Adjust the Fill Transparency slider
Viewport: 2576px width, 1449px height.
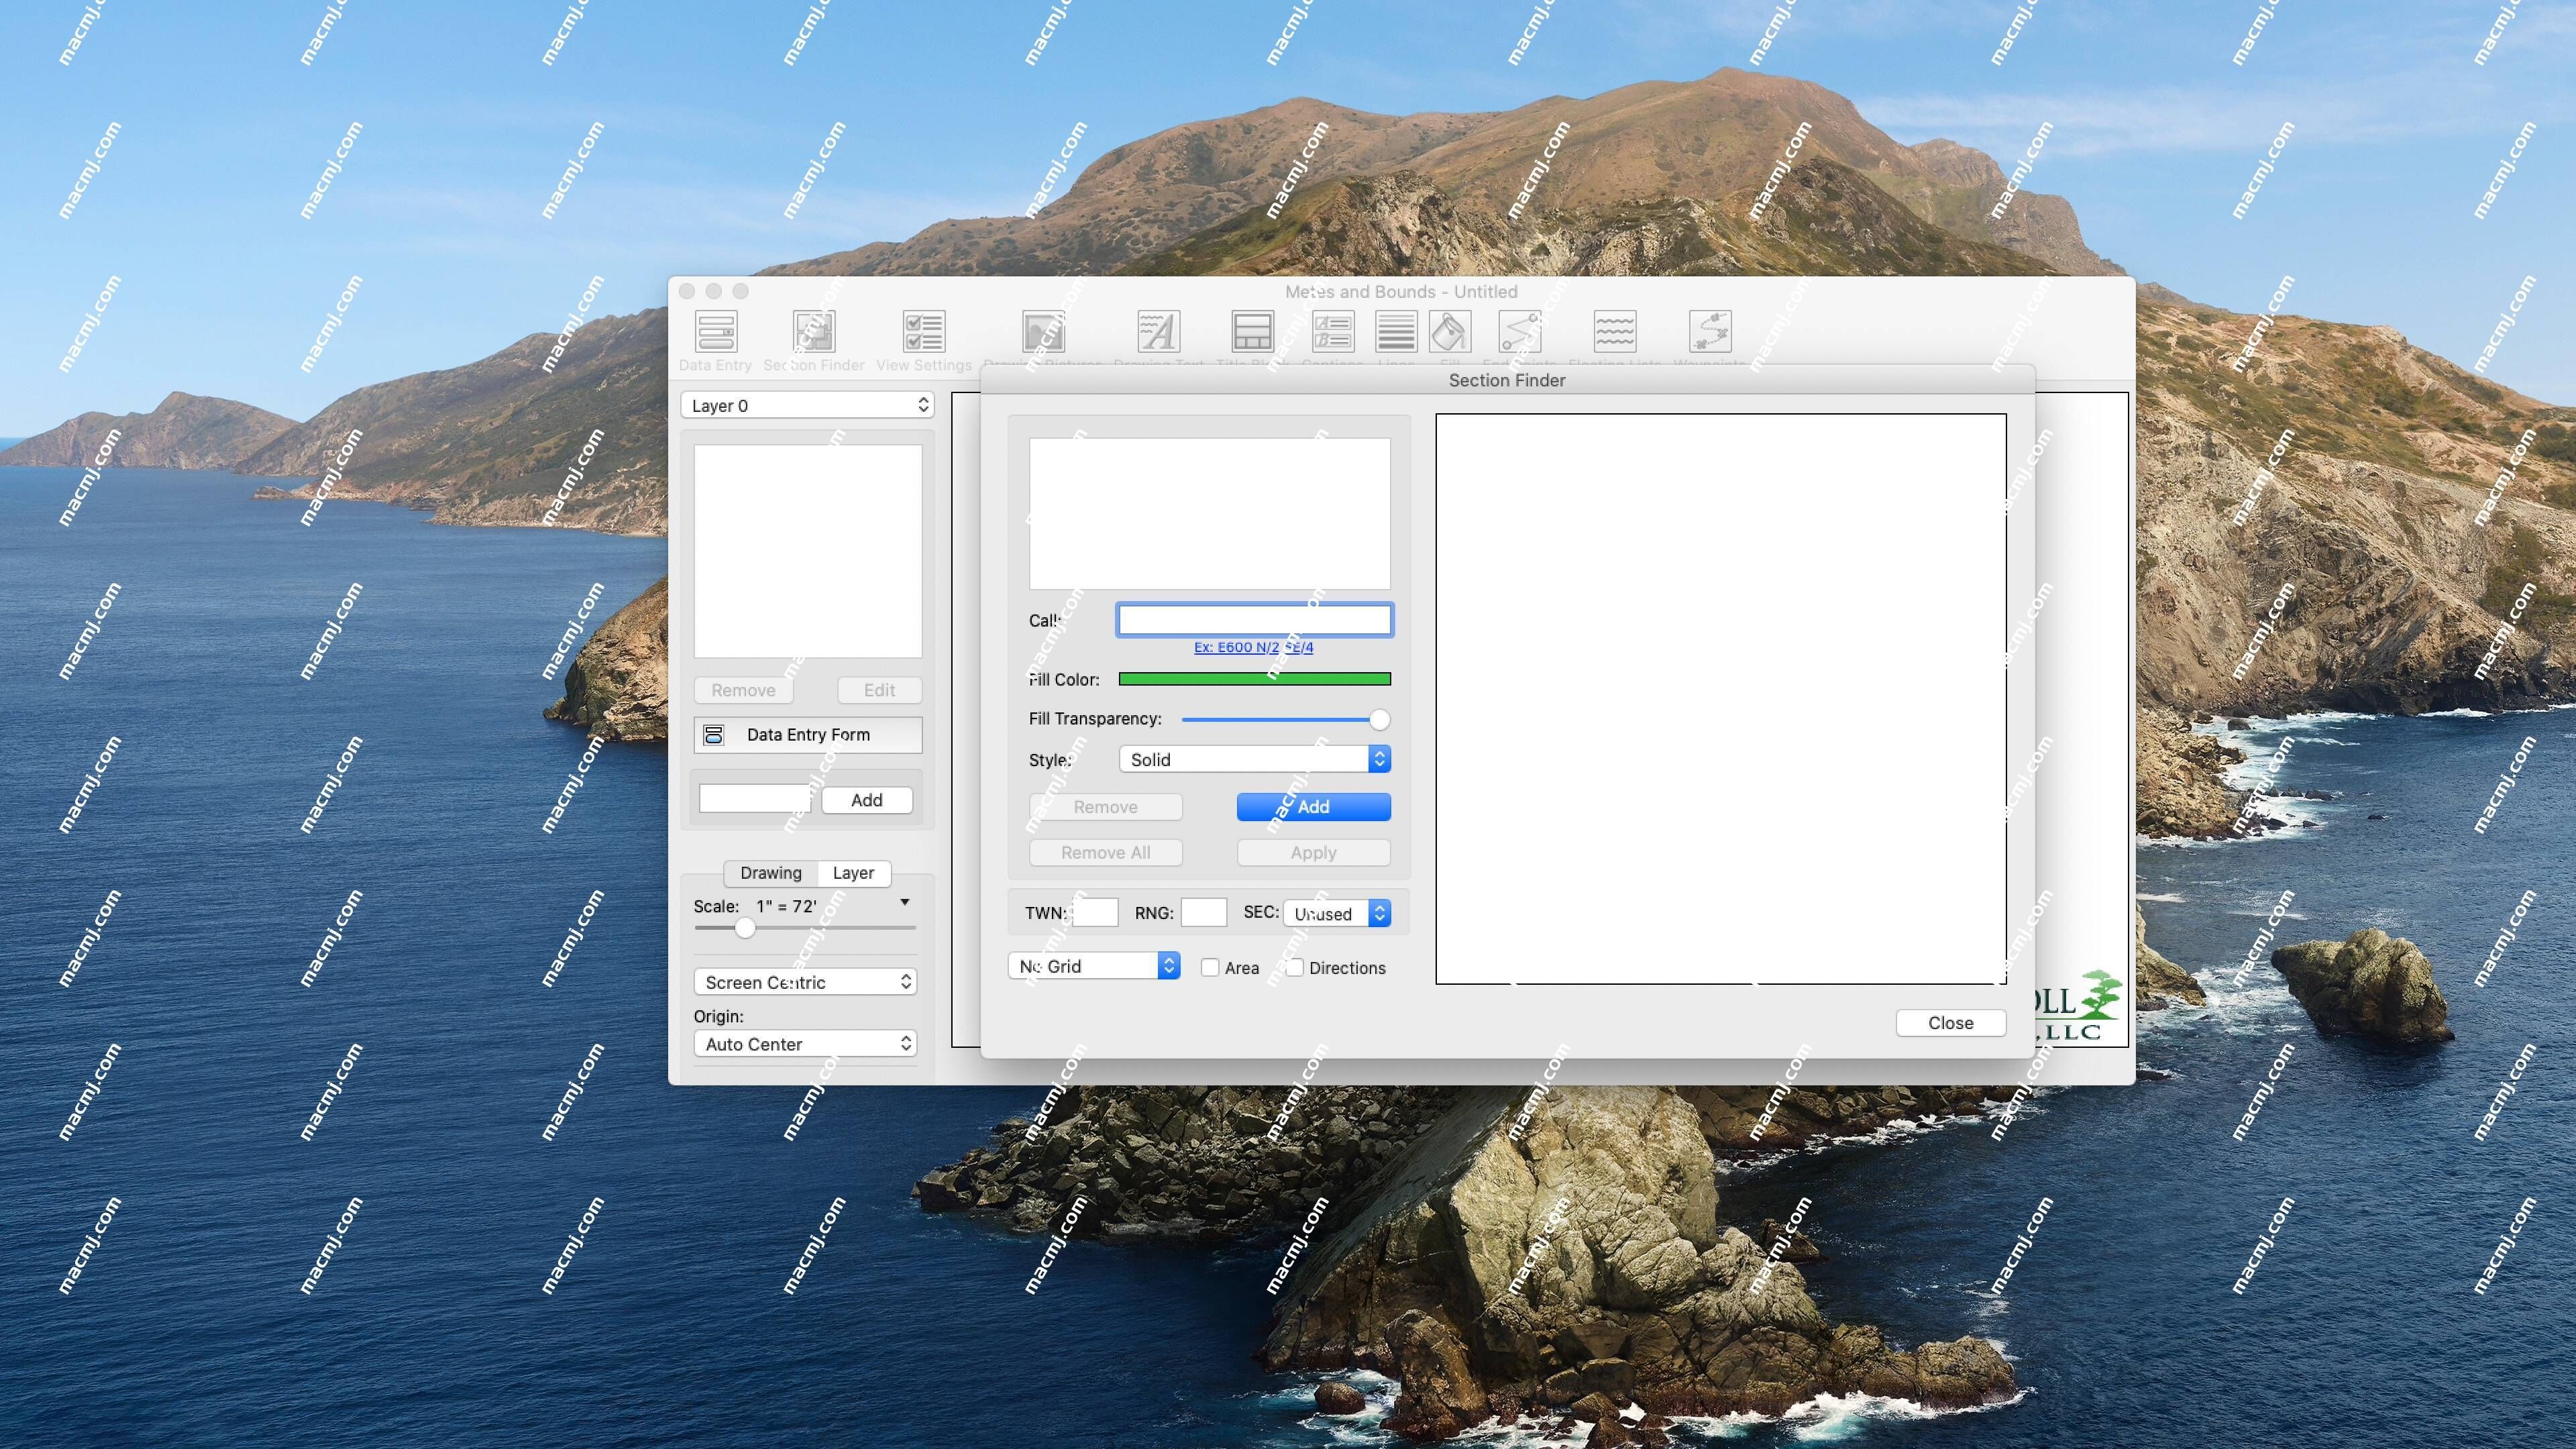pyautogui.click(x=1285, y=719)
